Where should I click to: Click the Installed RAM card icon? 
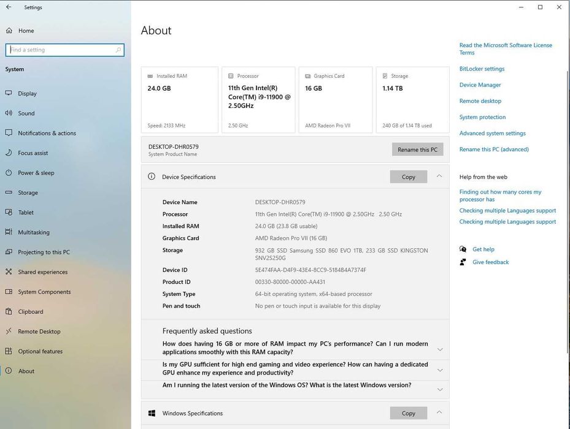150,76
